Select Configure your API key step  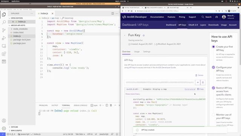214,67
